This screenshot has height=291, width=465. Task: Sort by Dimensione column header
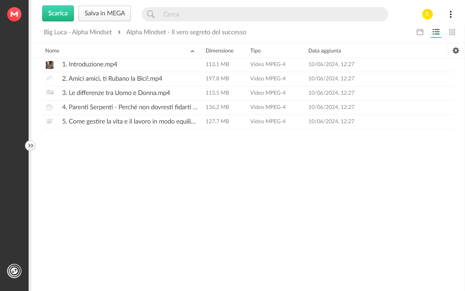pos(220,51)
